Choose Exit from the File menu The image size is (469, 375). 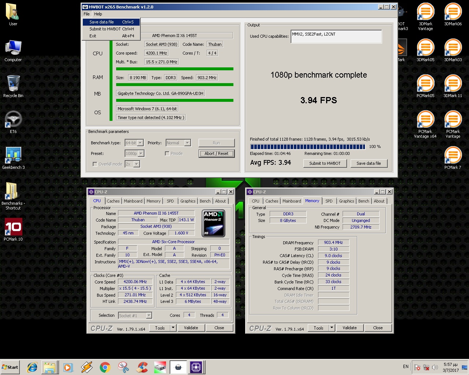click(111, 36)
